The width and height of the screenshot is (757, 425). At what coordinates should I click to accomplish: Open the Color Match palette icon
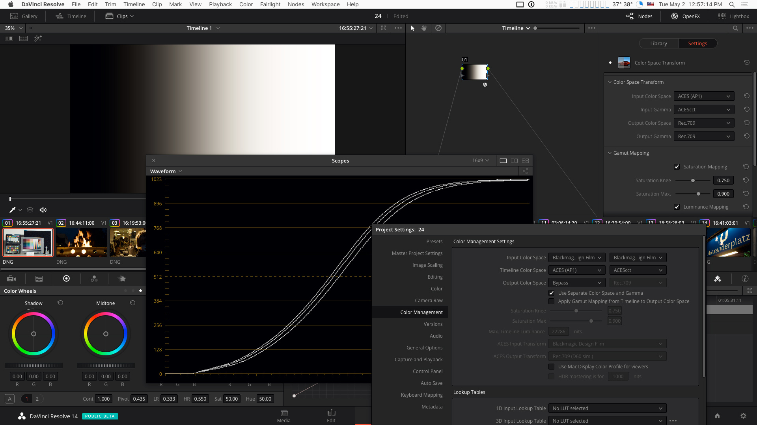coord(39,279)
